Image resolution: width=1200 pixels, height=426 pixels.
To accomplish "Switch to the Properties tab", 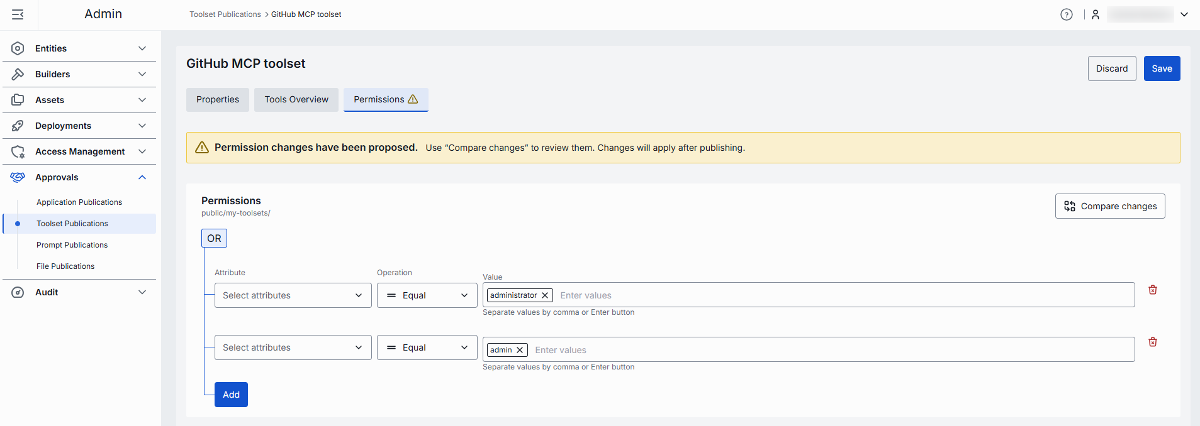I will coord(217,99).
